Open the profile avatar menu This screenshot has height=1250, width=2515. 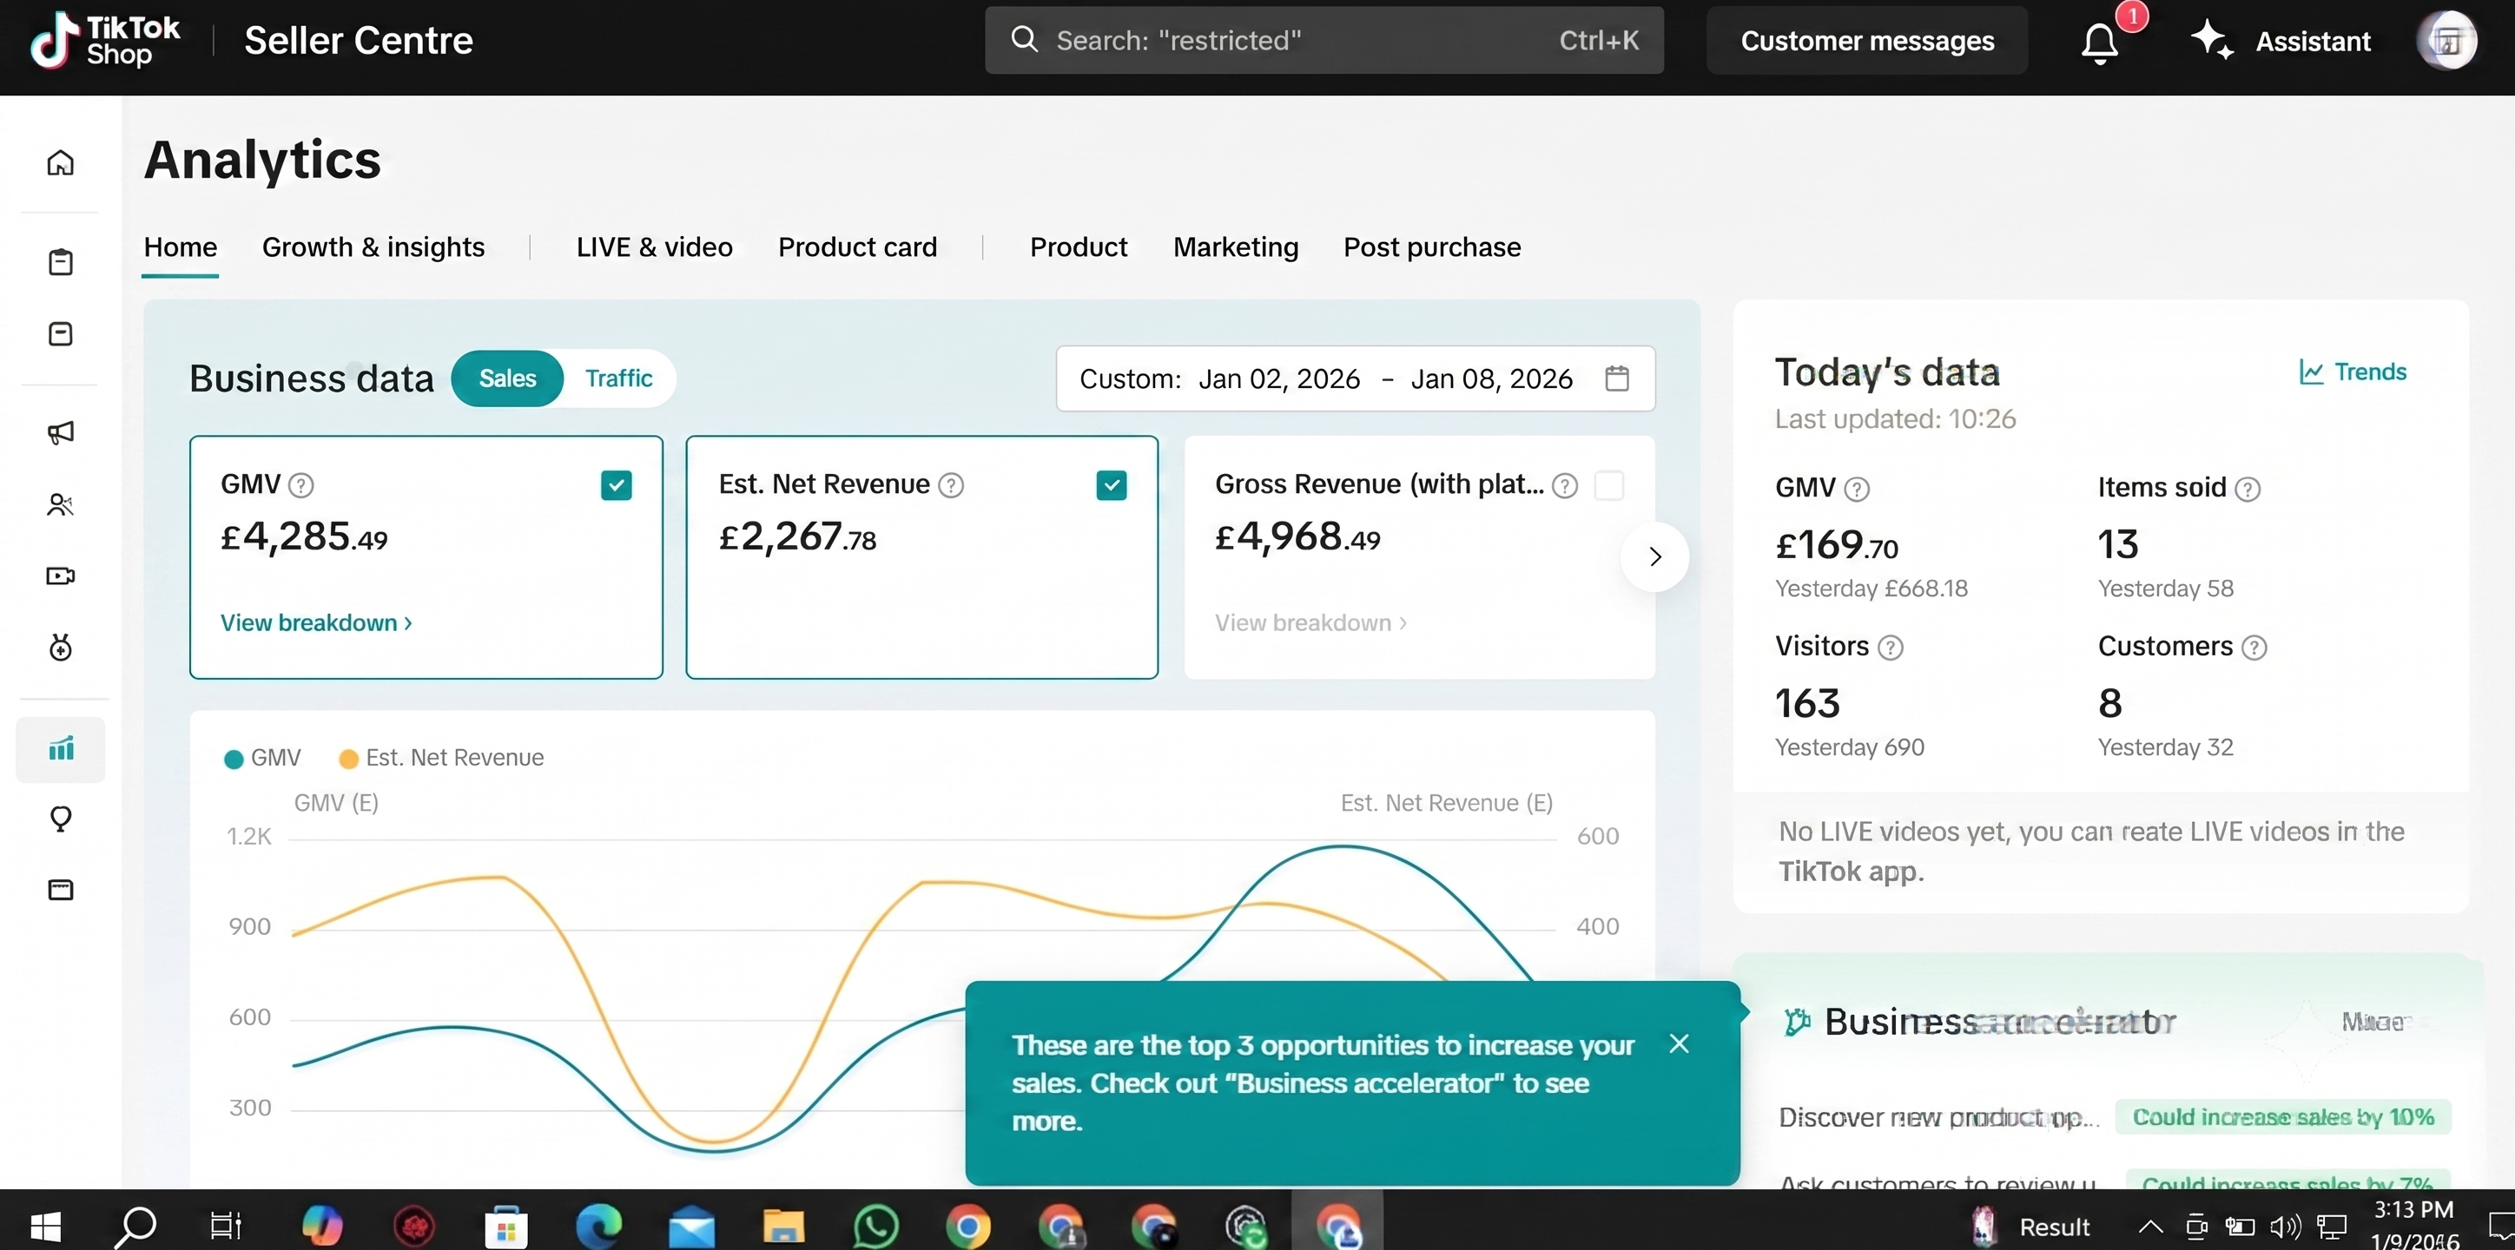point(2446,41)
